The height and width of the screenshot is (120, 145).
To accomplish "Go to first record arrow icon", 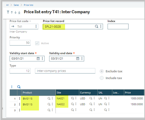I will pyautogui.click(x=8, y=12).
